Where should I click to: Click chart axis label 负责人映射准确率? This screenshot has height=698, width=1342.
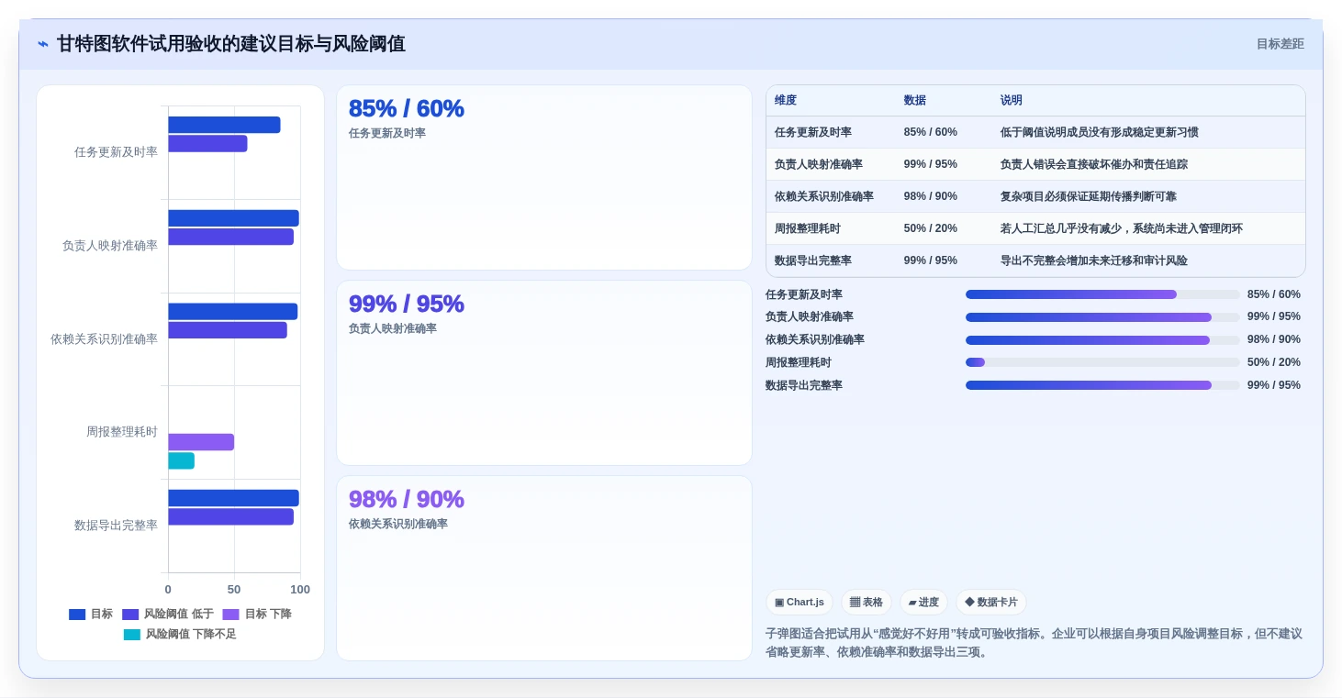[x=110, y=246]
